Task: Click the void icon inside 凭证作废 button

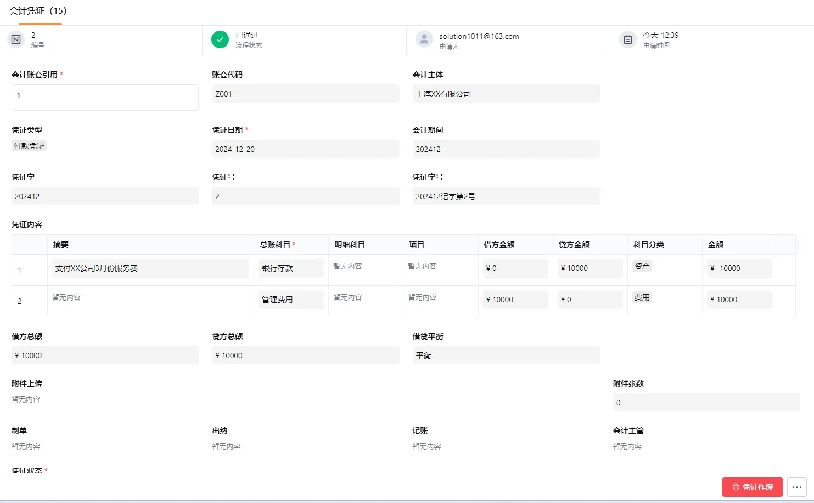Action: tap(736, 487)
